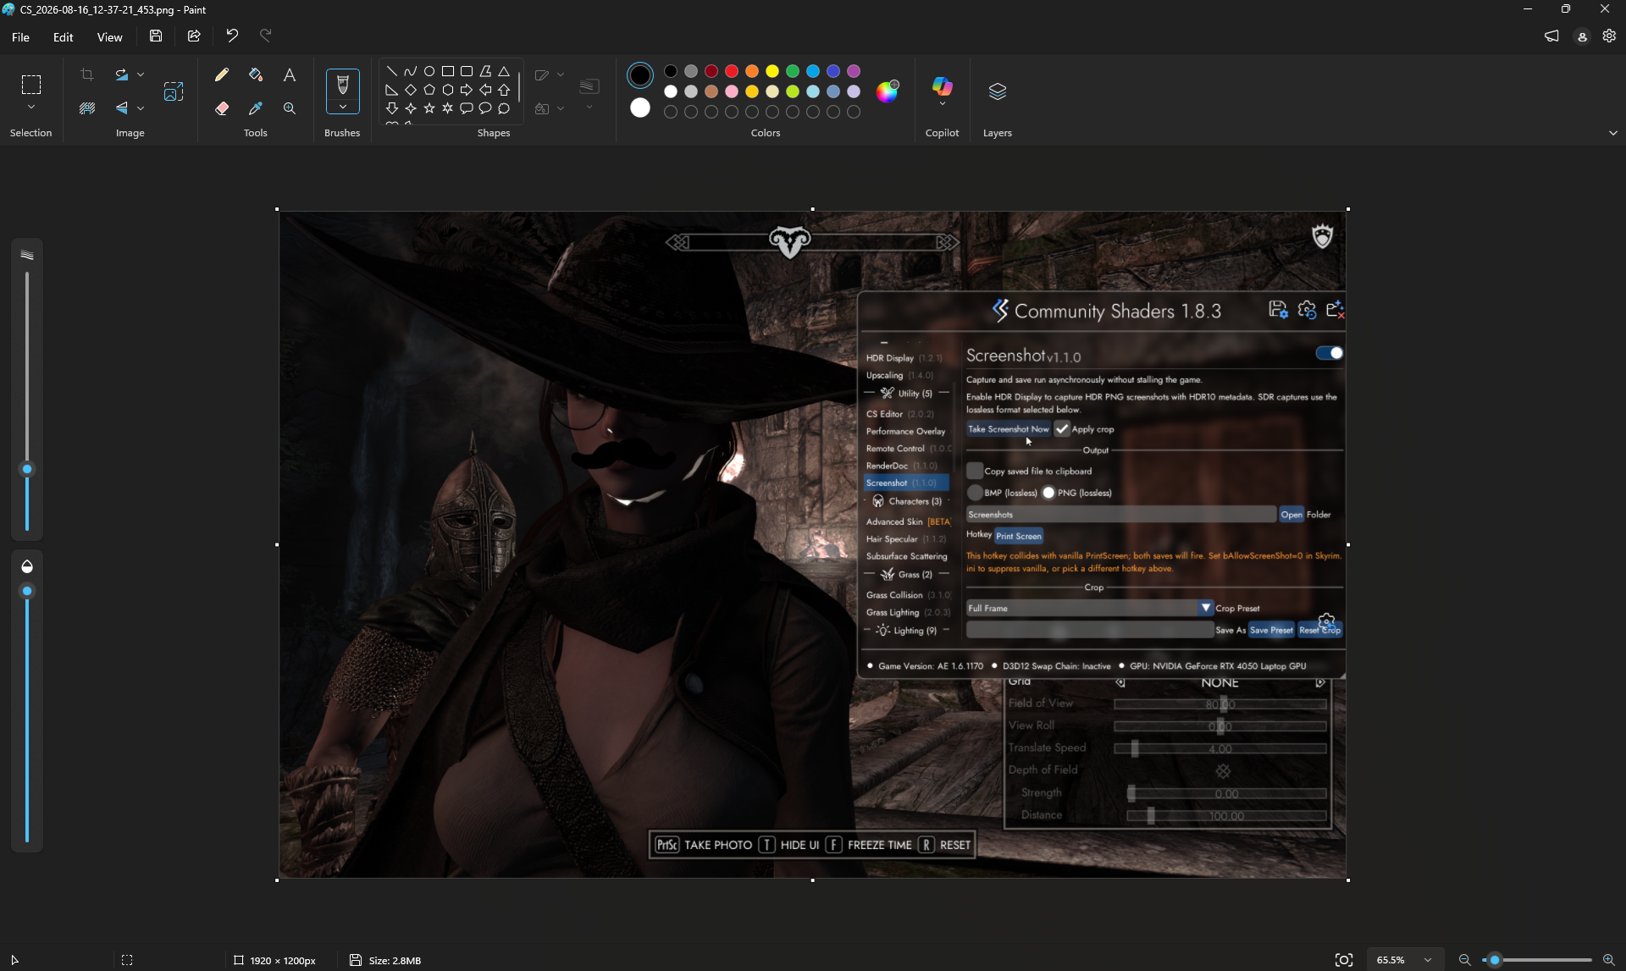Collapse the ribbon with the chevron
This screenshot has height=971, width=1626.
pos(1612,133)
